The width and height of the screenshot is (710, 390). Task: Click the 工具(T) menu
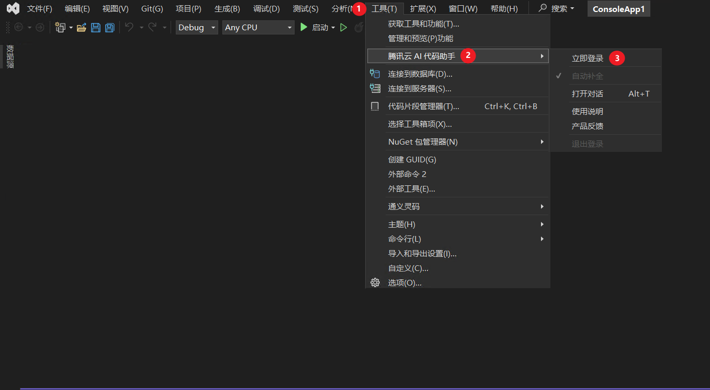tap(384, 9)
